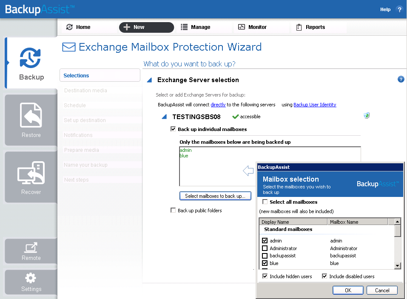Uncheck the blue mailbox
The height and width of the screenshot is (299, 407).
(265, 263)
